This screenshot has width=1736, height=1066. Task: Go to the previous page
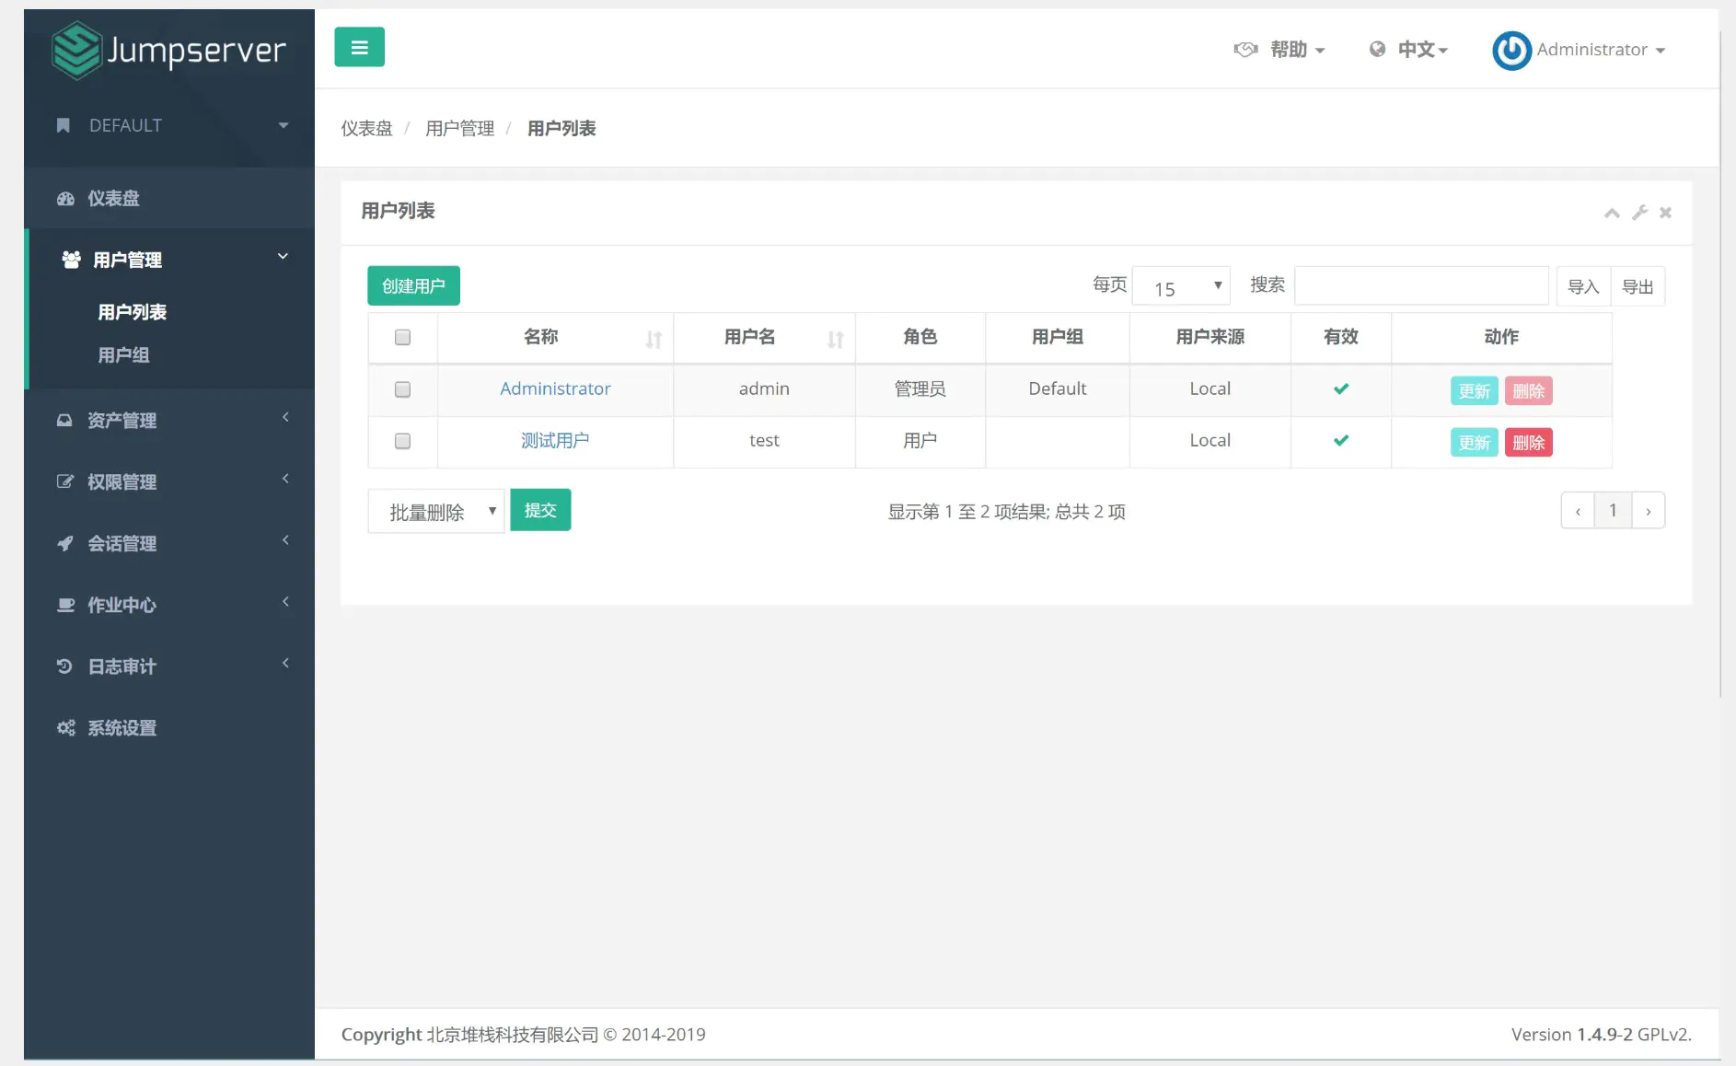click(1578, 511)
